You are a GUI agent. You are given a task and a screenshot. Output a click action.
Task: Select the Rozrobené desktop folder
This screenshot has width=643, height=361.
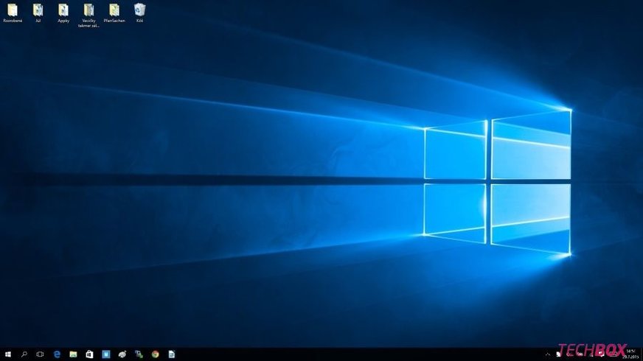tap(13, 12)
